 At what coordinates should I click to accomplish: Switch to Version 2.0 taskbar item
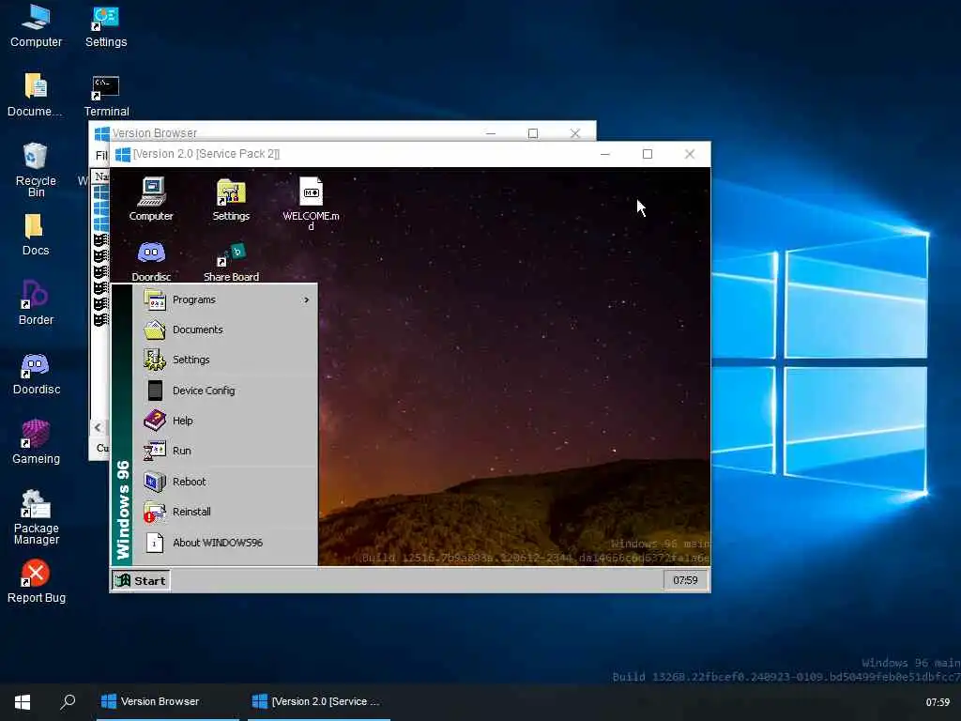click(319, 702)
